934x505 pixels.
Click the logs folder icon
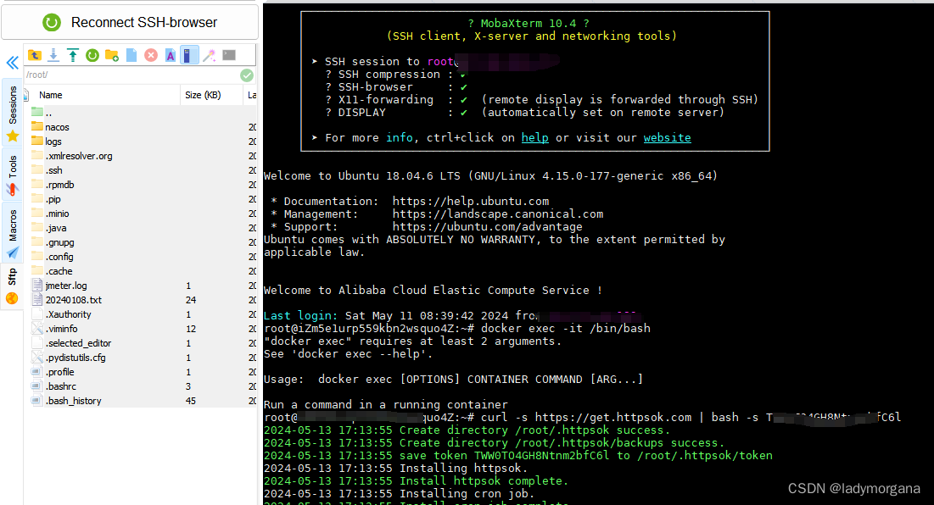(x=37, y=141)
